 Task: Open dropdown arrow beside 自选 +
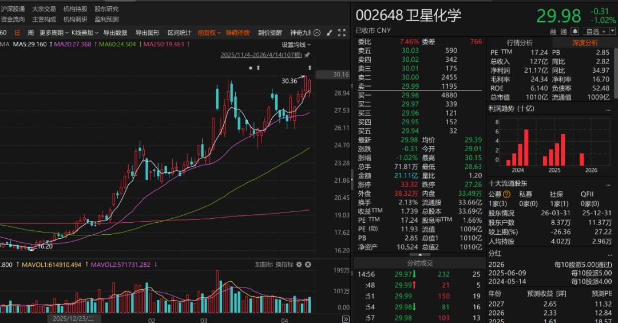coord(612,31)
